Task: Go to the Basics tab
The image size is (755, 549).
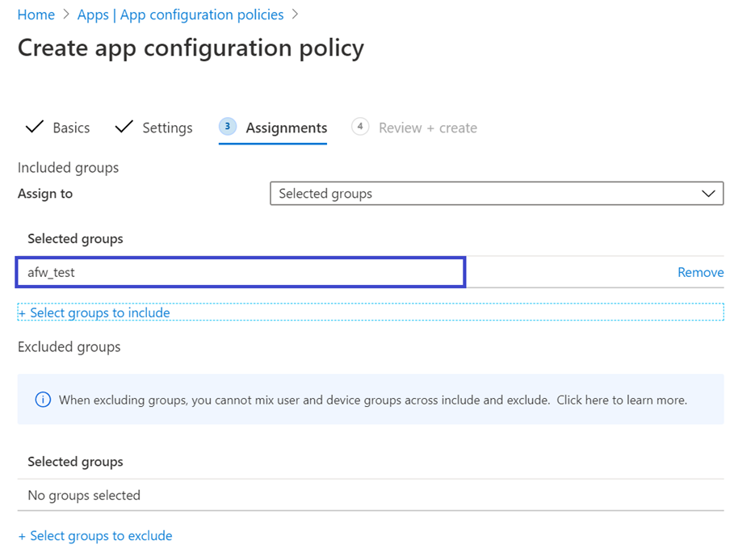Action: [x=71, y=128]
